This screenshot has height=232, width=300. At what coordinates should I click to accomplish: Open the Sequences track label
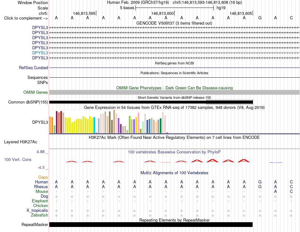(38, 77)
